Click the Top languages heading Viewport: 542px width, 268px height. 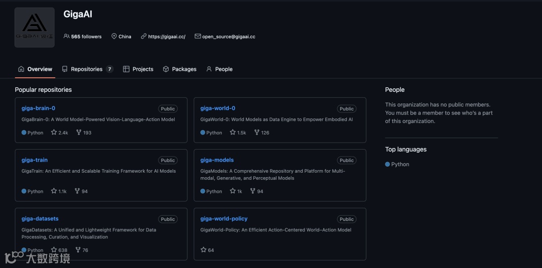coord(406,150)
